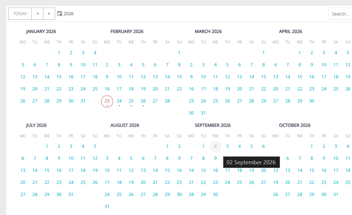Image resolution: width=352 pixels, height=215 pixels.
Task: Open the 2026 year label
Action: [x=68, y=14]
